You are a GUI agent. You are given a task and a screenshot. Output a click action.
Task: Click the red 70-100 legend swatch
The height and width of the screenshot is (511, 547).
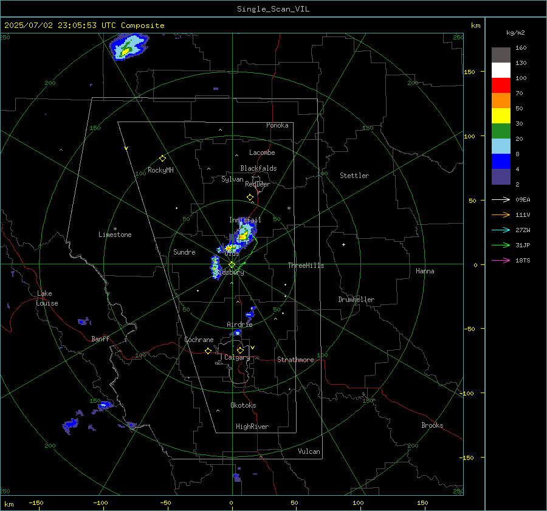tap(501, 86)
